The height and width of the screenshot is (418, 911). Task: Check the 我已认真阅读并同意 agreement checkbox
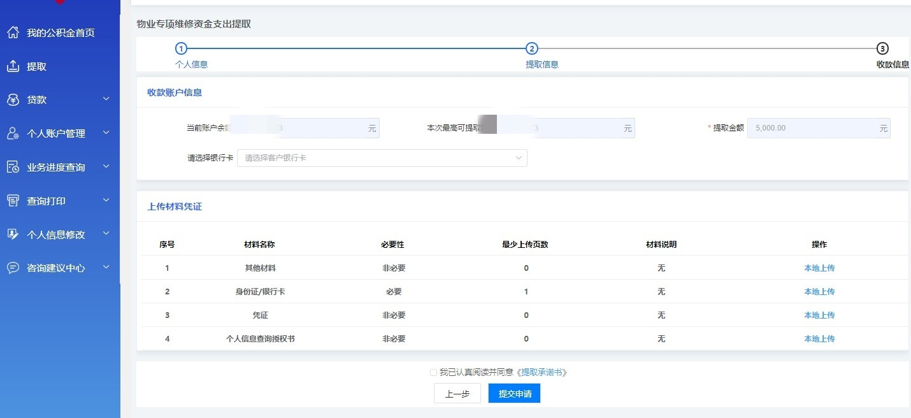433,373
